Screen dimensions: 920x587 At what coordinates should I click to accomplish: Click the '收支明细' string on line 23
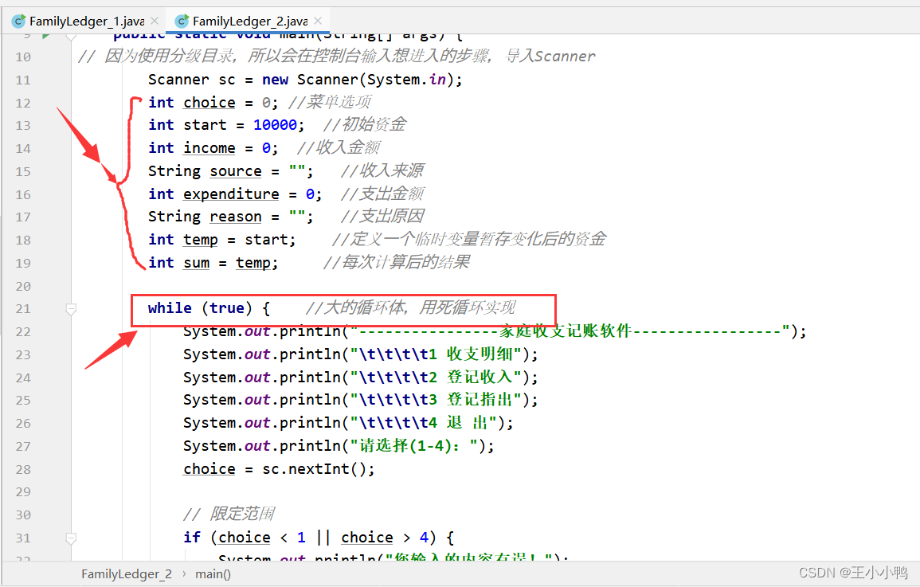(x=480, y=354)
